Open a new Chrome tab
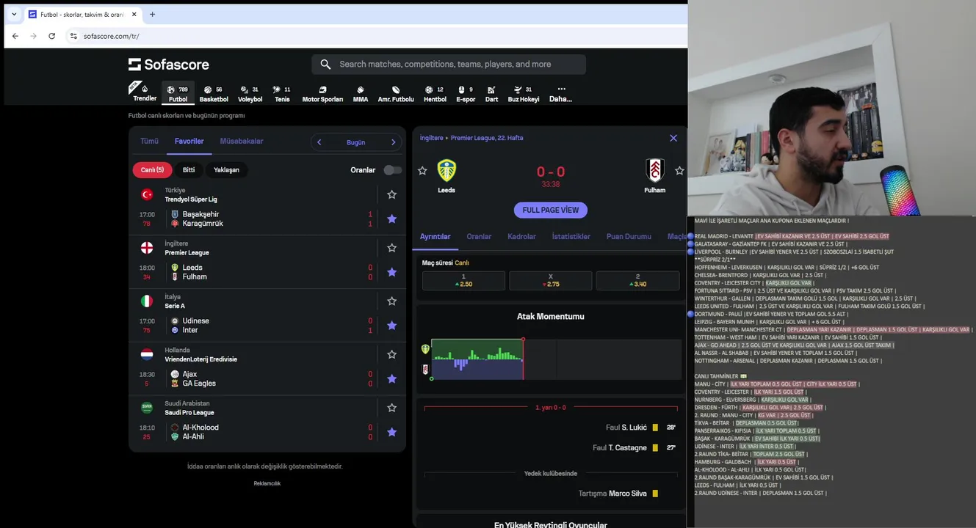Screen dimensions: 976x528 point(152,14)
